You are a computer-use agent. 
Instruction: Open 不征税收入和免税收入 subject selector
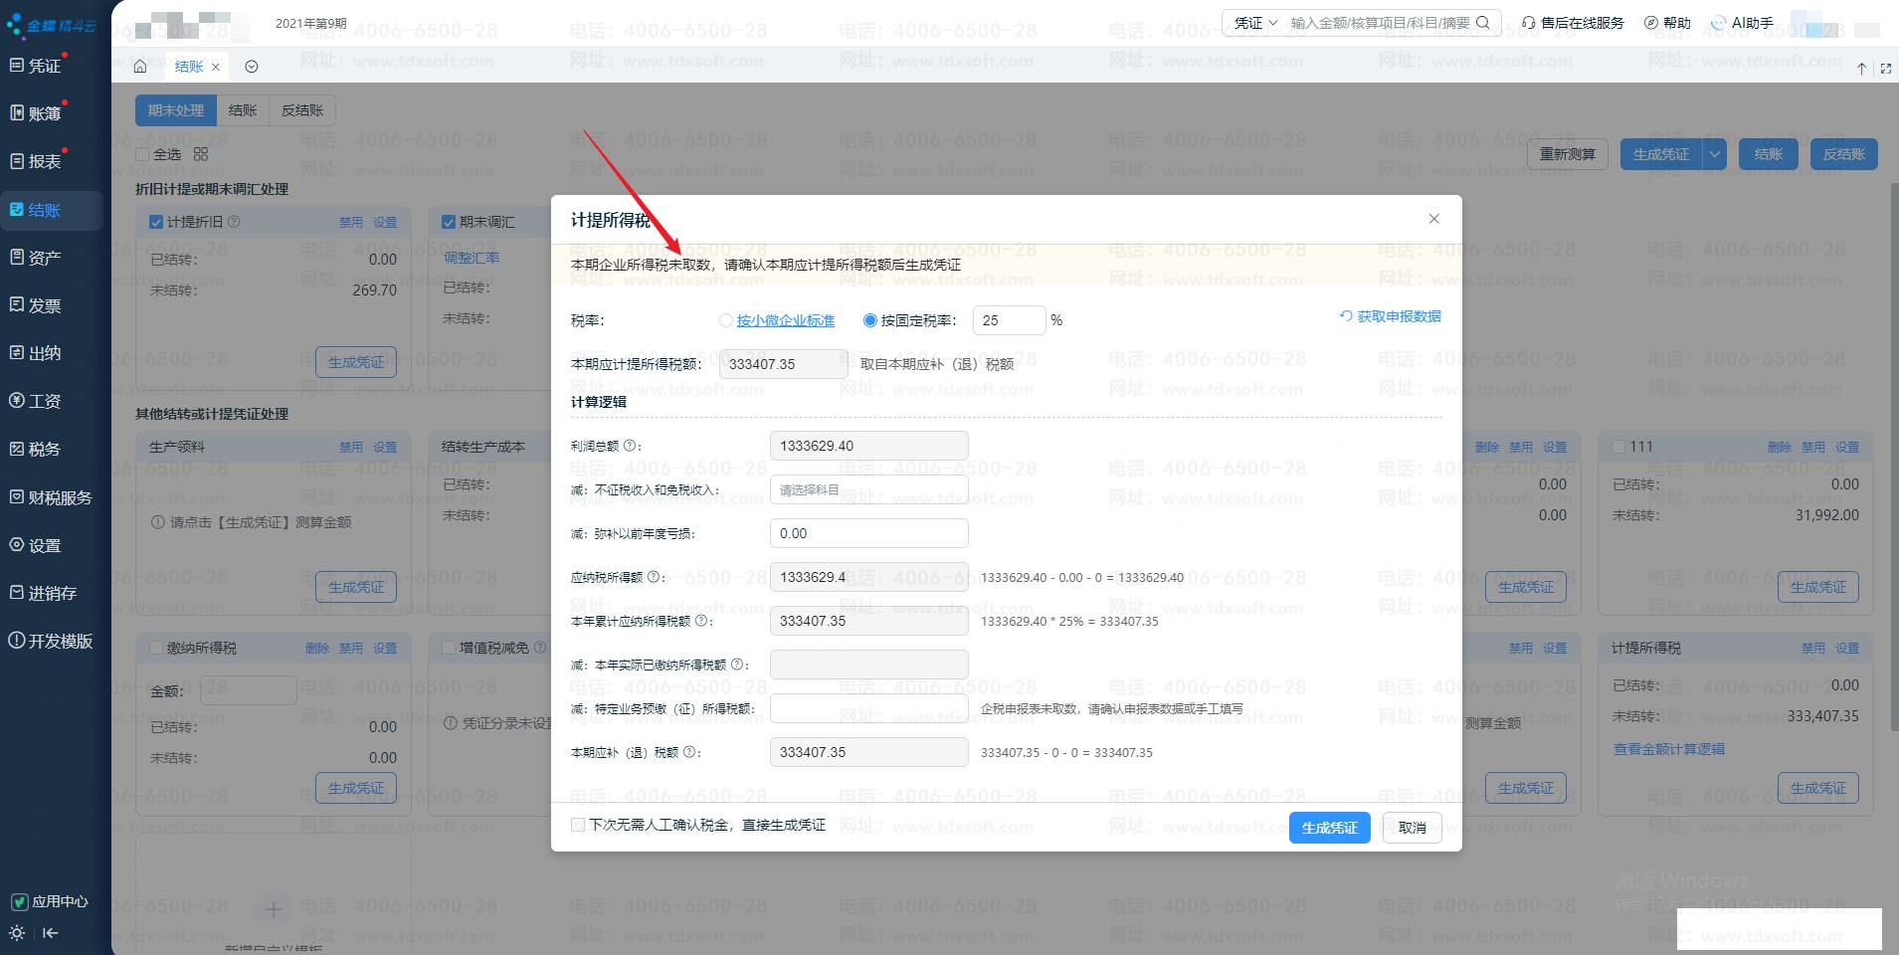click(x=868, y=489)
